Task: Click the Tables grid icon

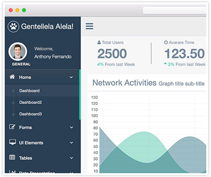Action: (x=12, y=157)
